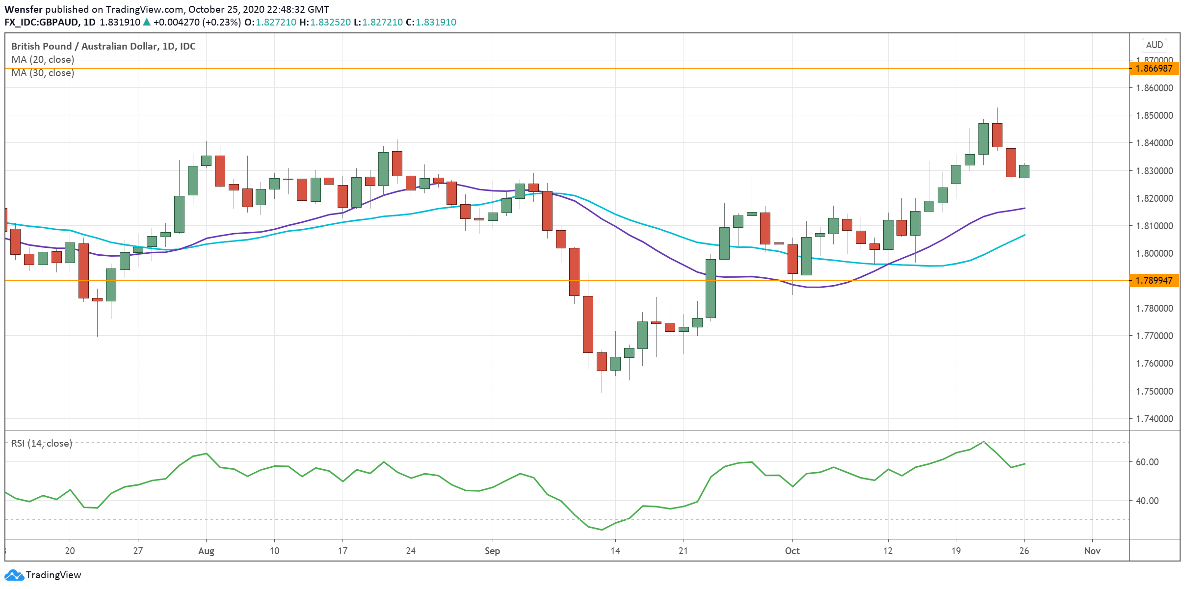
Task: Click the 40.00 RSI axis label
Action: [1147, 501]
